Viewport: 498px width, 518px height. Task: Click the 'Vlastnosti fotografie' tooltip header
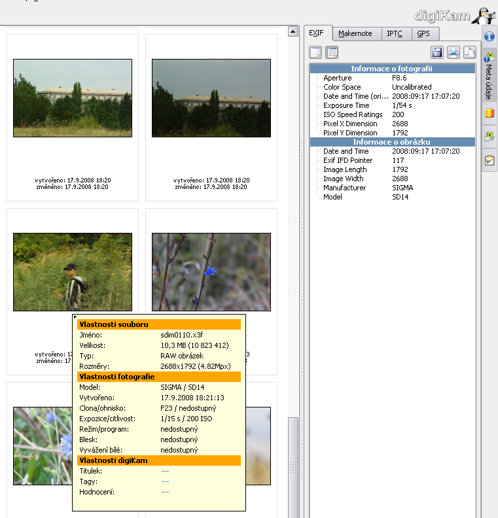(159, 377)
